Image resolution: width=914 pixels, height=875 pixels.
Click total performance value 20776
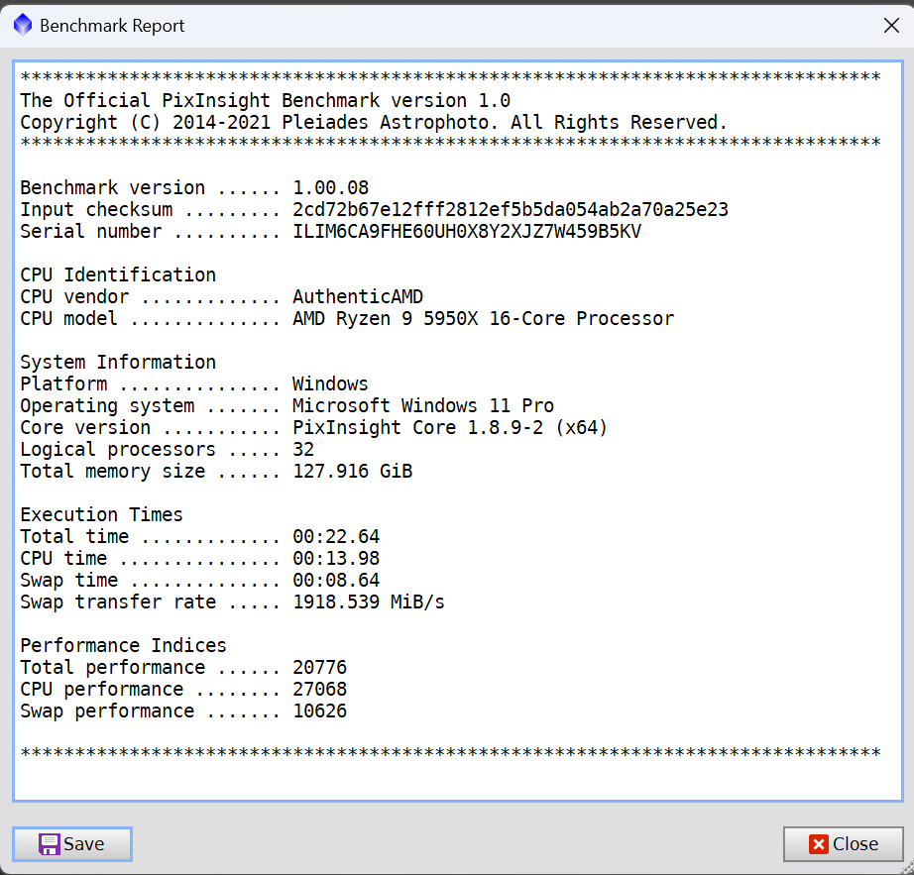click(x=319, y=667)
